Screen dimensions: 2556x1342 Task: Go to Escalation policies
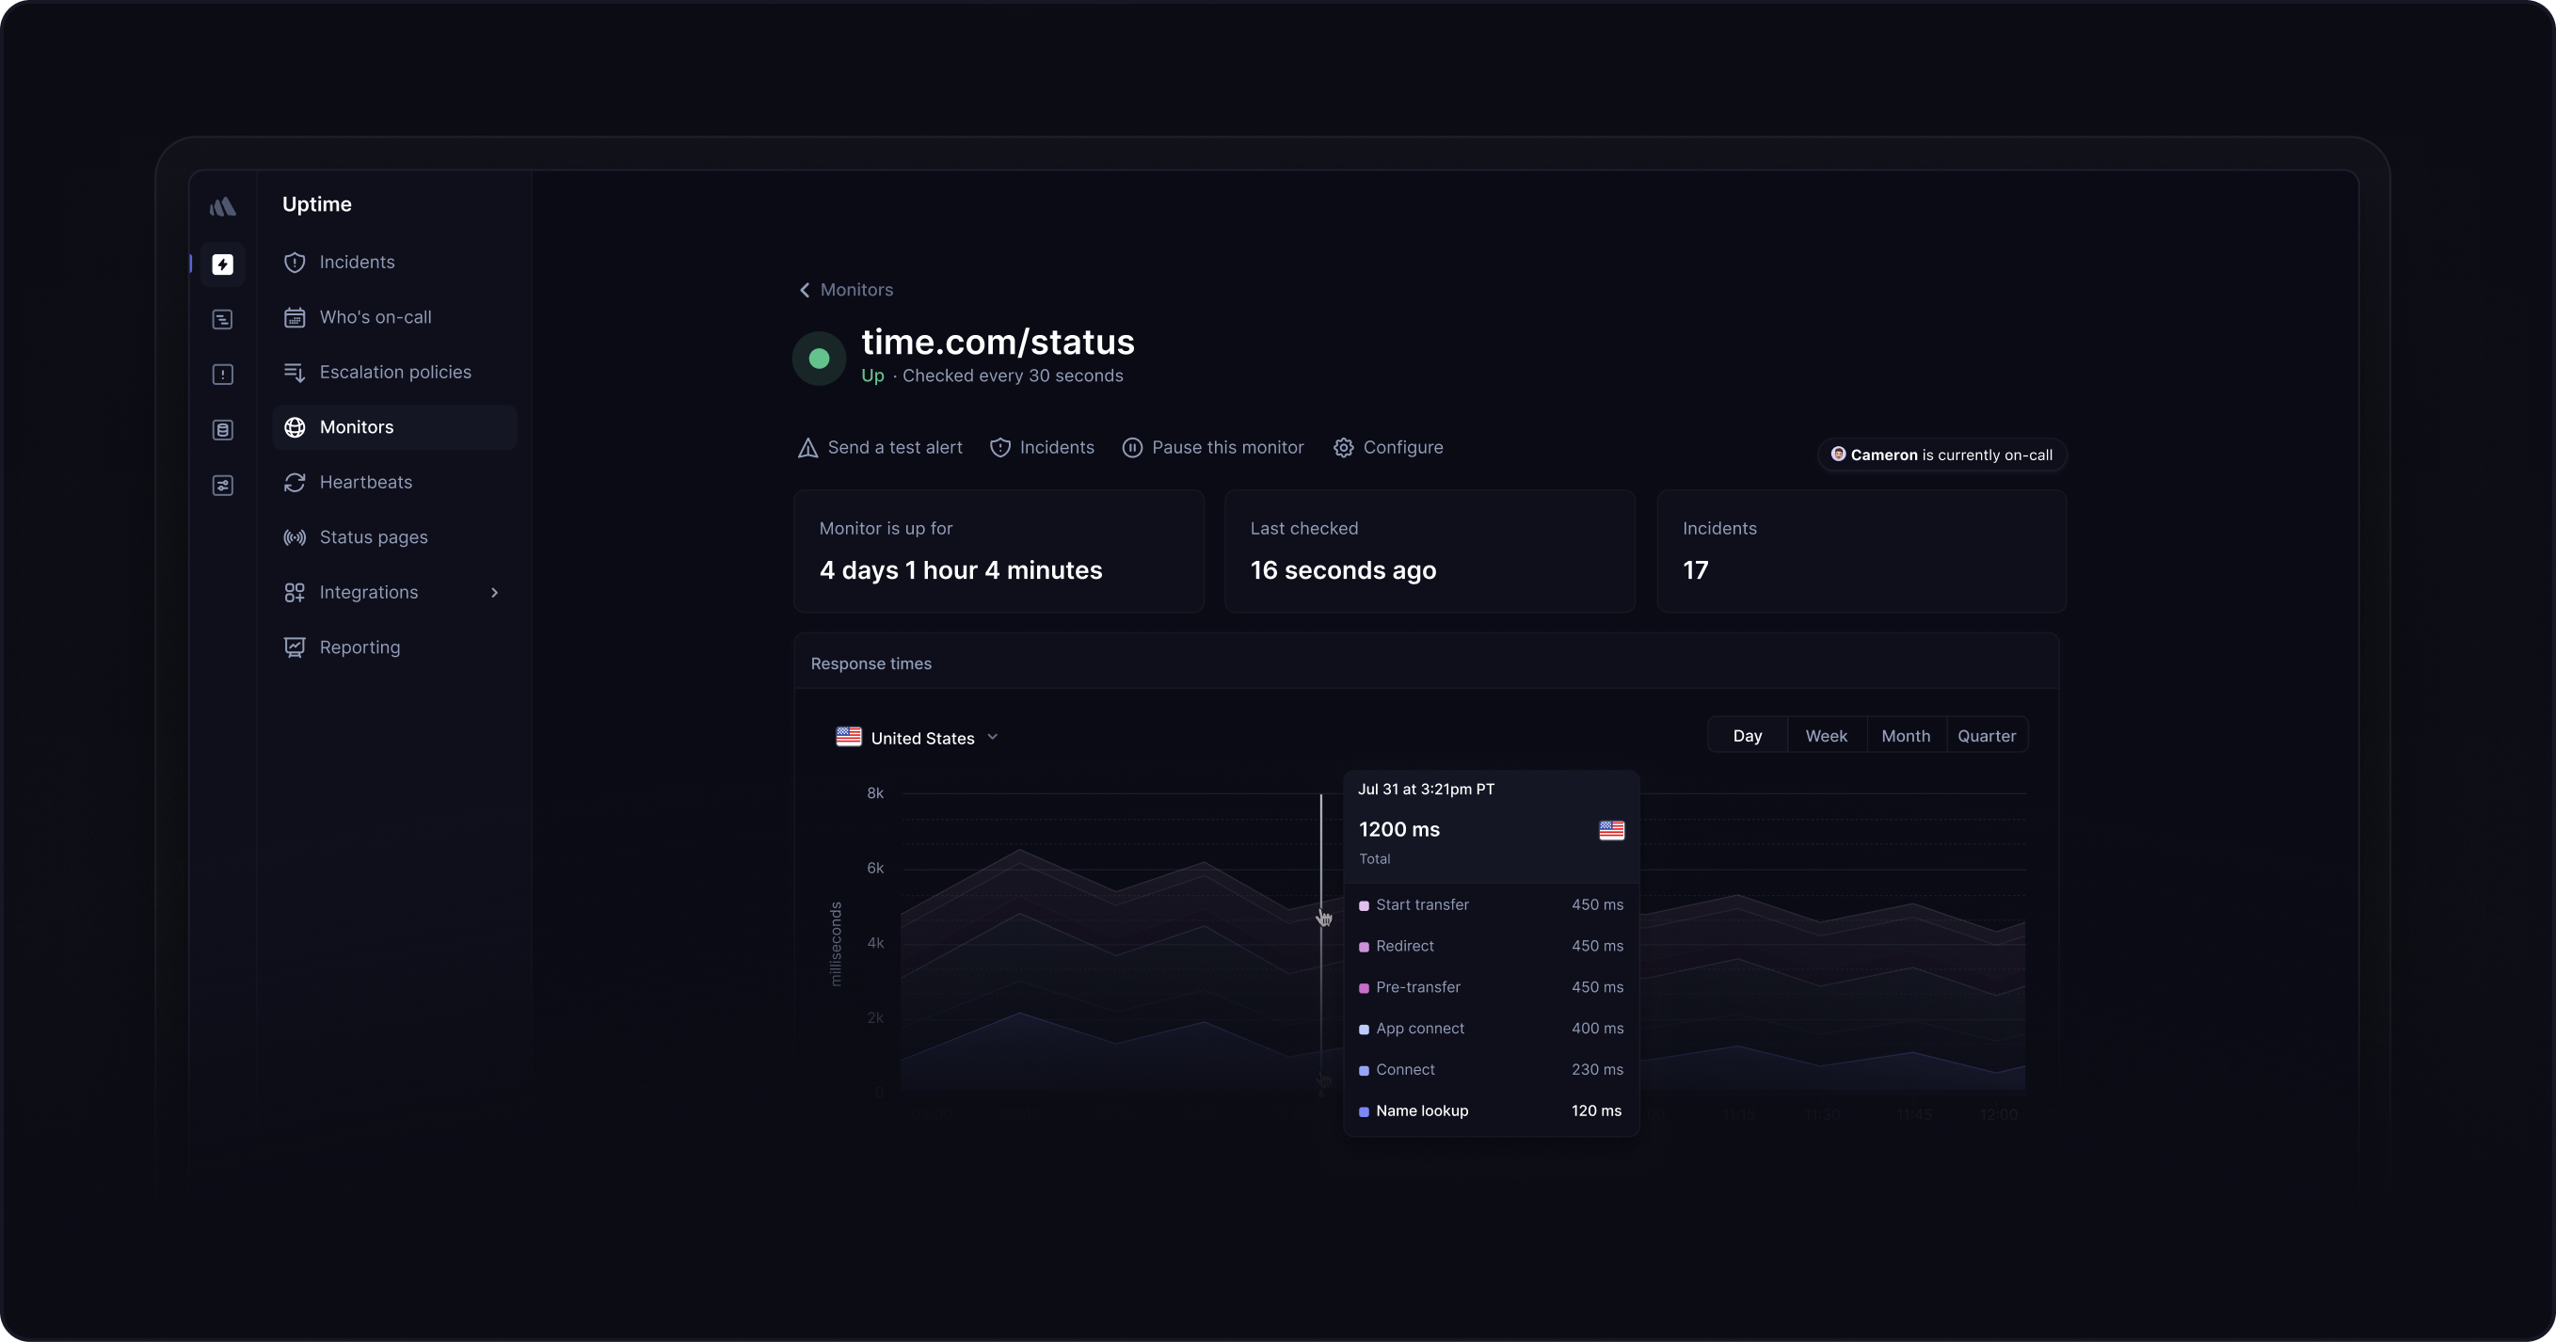[x=395, y=373]
